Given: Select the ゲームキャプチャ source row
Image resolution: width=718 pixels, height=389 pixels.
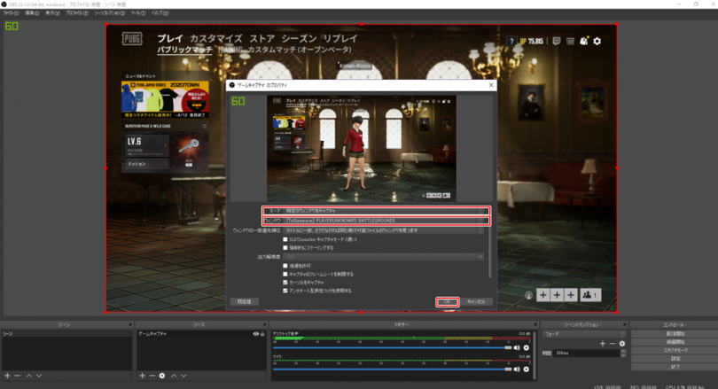Looking at the screenshot, I should (201, 334).
